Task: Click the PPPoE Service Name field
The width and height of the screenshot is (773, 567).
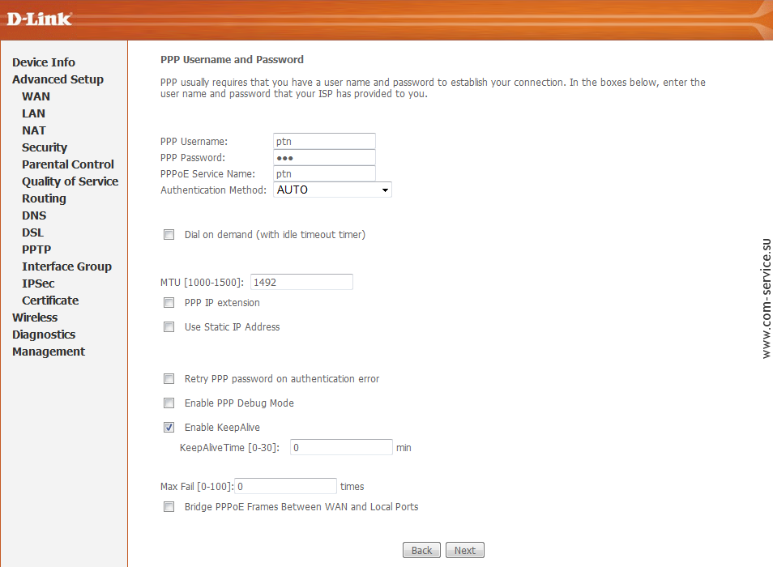Action: [x=324, y=174]
